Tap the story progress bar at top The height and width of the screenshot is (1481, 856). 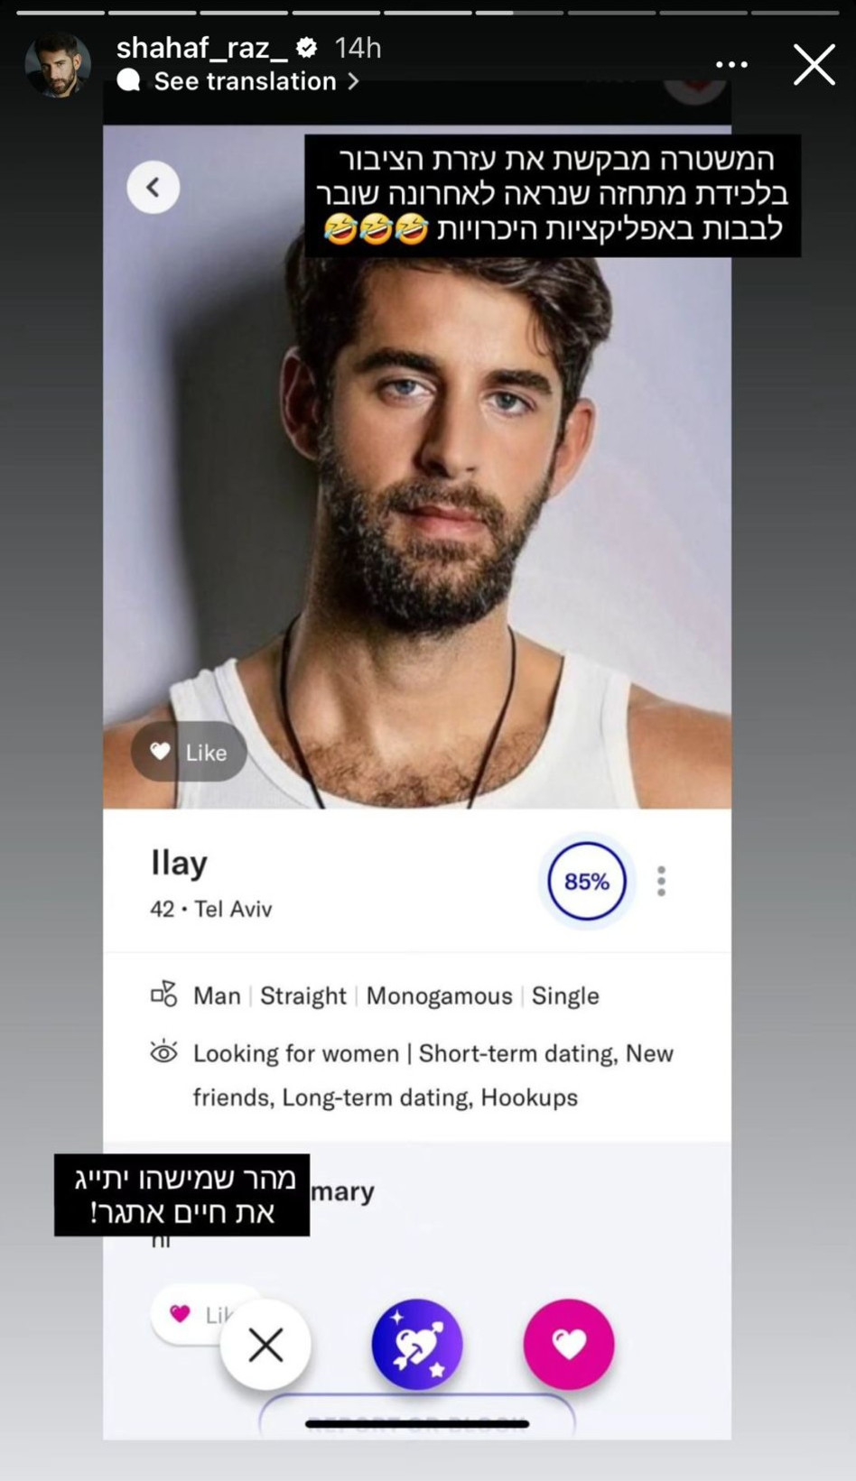point(428,13)
